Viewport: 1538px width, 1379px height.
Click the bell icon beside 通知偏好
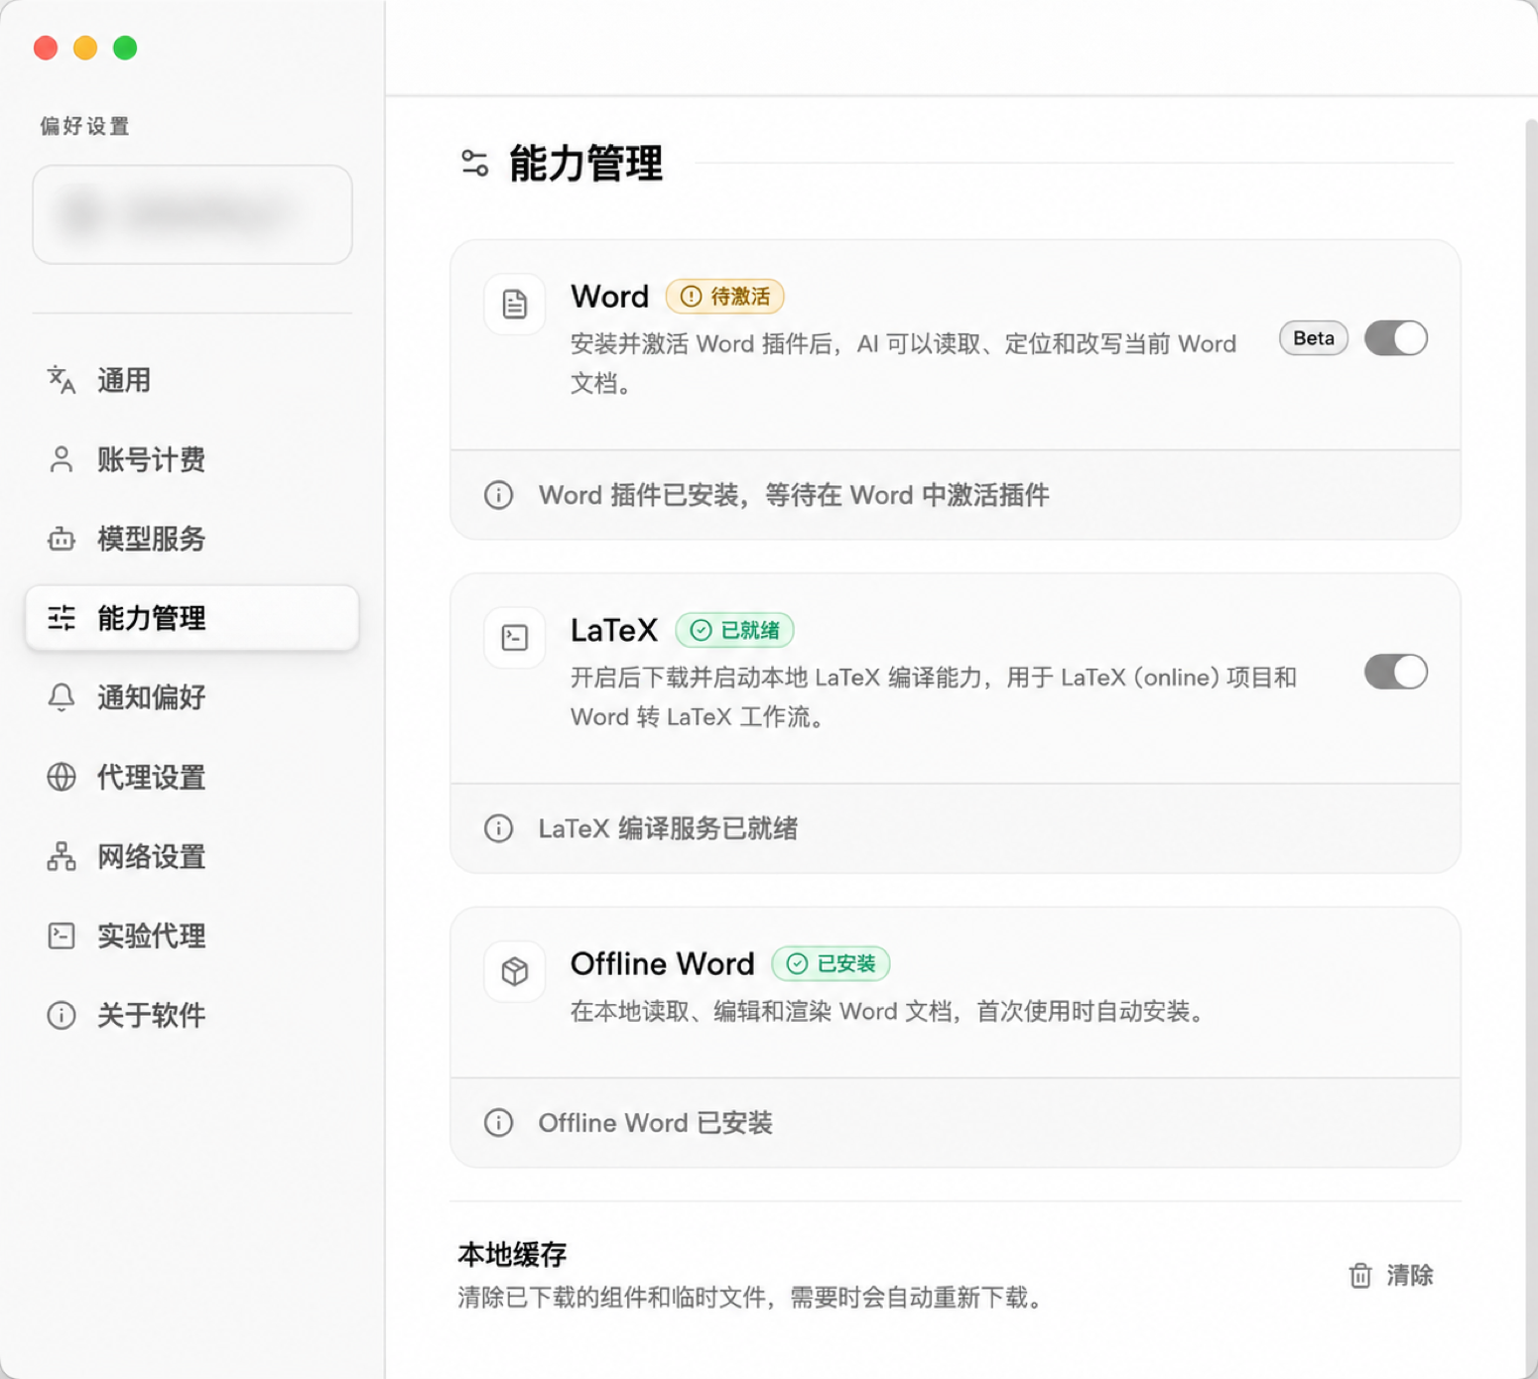[x=62, y=697]
